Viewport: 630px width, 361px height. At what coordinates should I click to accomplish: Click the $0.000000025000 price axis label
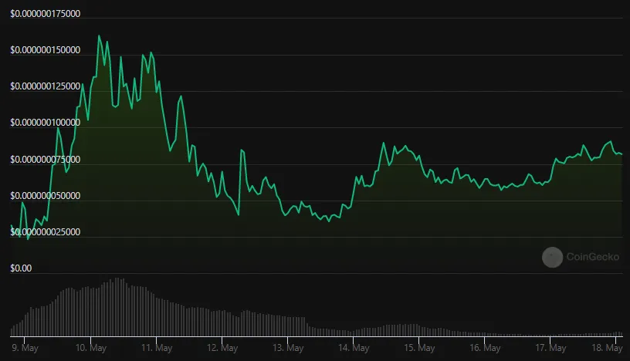pos(46,232)
